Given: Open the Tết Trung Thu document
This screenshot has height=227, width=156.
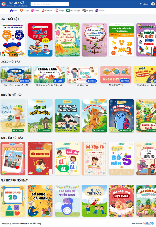Looking at the screenshot, I should tap(40, 159).
